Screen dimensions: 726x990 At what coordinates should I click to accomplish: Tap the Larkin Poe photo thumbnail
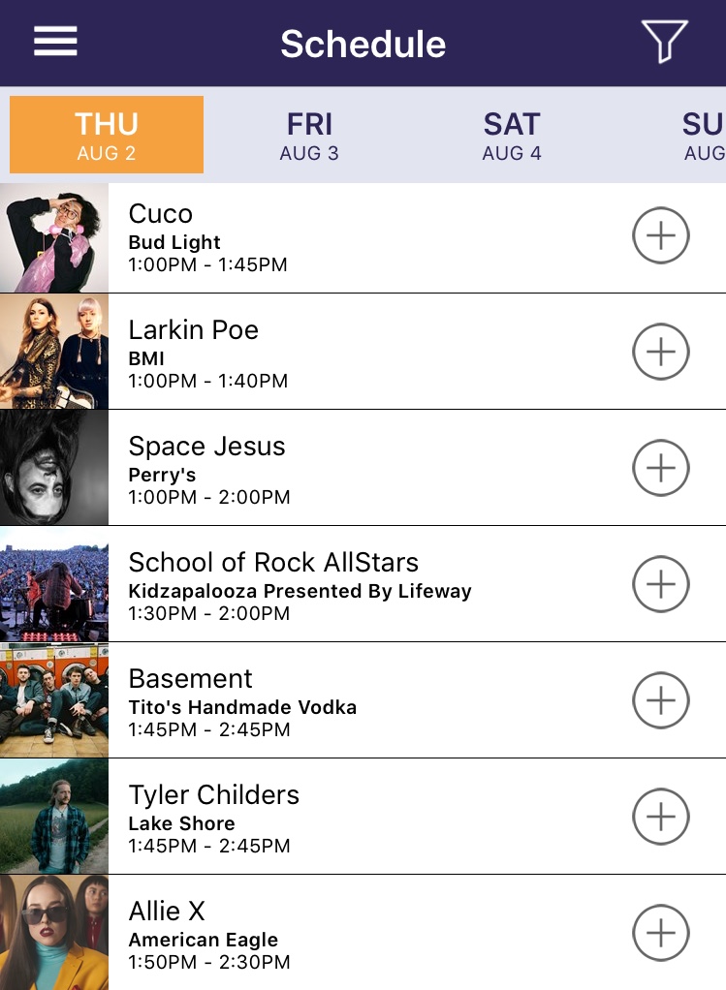pyautogui.click(x=54, y=352)
